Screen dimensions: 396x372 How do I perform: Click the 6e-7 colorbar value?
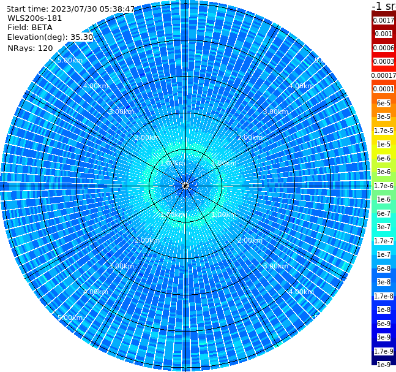(384, 213)
